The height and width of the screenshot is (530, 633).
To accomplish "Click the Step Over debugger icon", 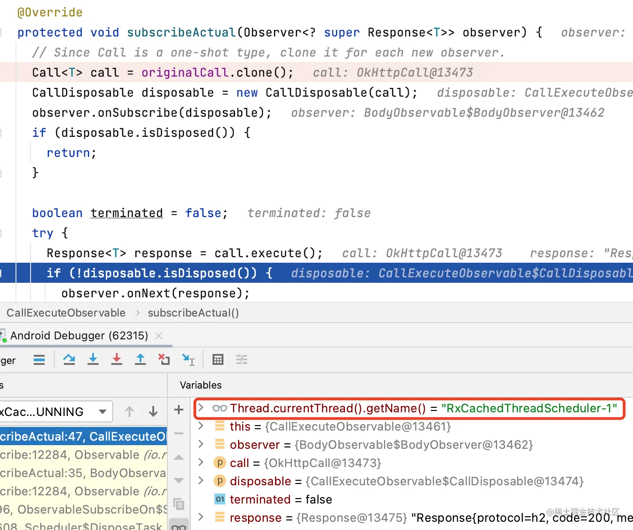I will (69, 360).
